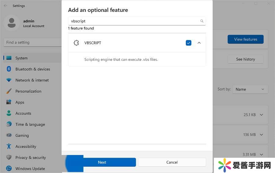Viewport: 275px width, 173px height.
Task: Click the View features button
Action: tap(245, 39)
